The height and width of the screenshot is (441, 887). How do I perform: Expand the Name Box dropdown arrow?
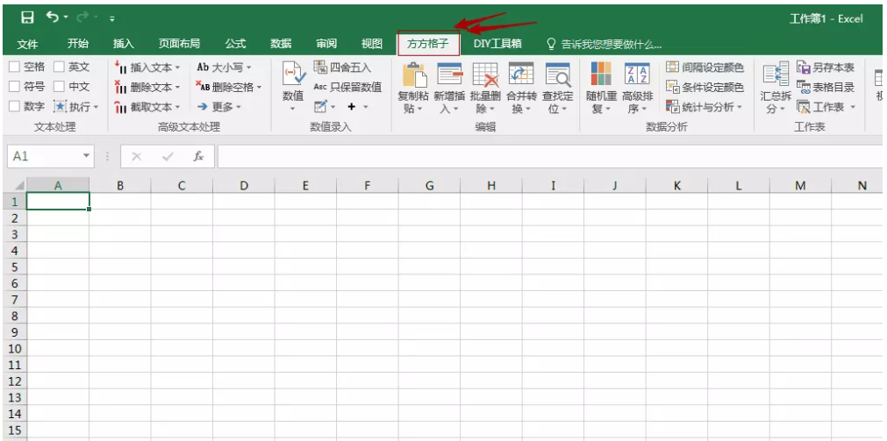click(86, 156)
